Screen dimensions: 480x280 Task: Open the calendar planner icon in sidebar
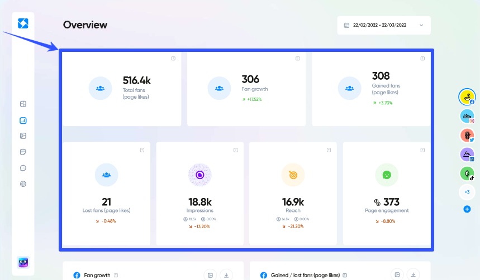pyautogui.click(x=23, y=152)
